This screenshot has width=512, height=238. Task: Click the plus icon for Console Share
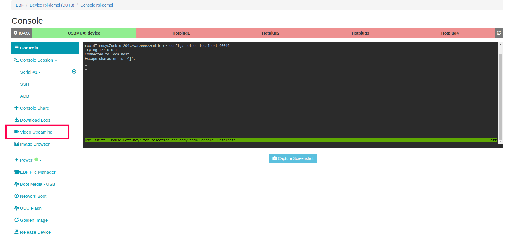coord(16,108)
